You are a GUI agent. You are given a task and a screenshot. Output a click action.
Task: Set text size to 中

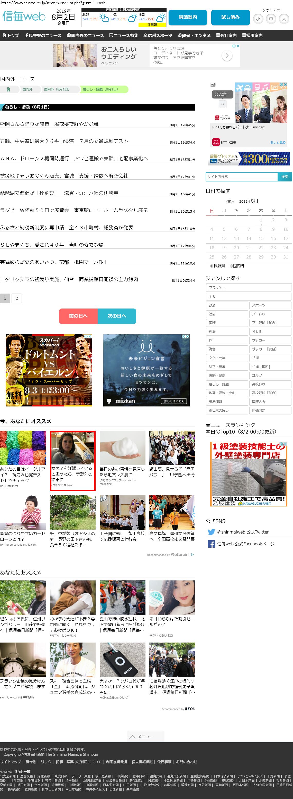click(x=271, y=19)
